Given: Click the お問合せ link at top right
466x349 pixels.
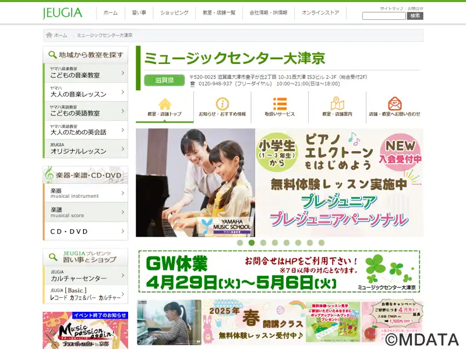Looking at the screenshot, I should [415, 9].
